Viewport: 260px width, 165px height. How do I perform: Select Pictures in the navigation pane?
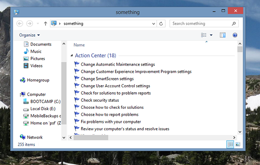pos(37,59)
